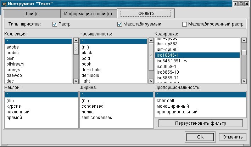Select the * entry in the Пропорциональность list
The height and width of the screenshot is (147, 251).
[201, 95]
